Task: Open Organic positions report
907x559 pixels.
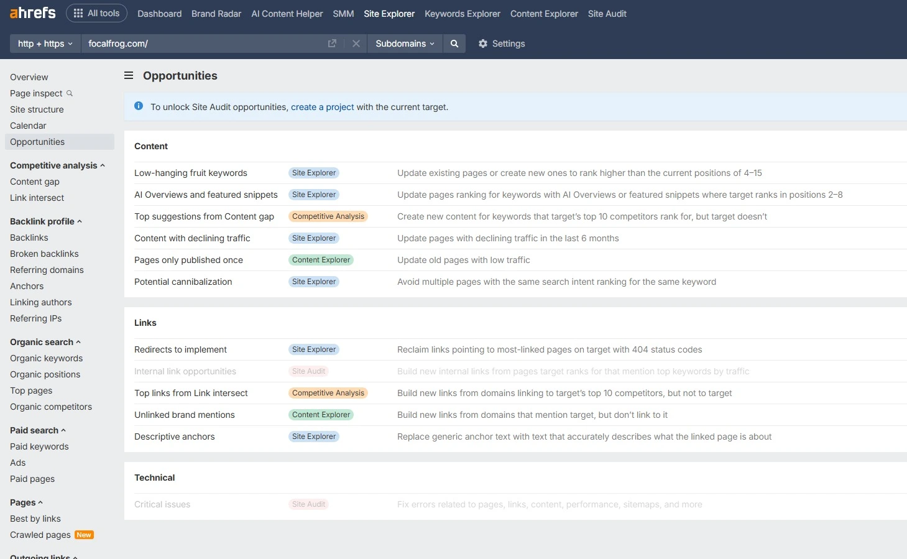Action: click(45, 374)
